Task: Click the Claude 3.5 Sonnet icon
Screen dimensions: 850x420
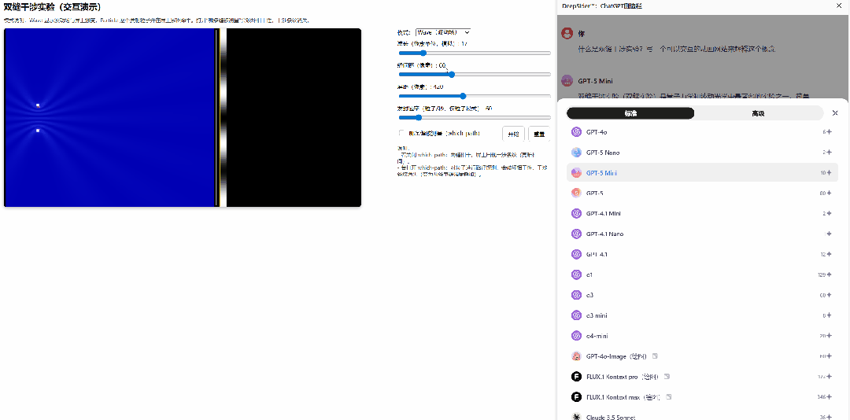Action: click(576, 417)
